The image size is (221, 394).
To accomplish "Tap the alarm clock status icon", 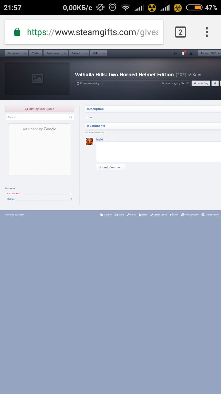I will coord(113,7).
